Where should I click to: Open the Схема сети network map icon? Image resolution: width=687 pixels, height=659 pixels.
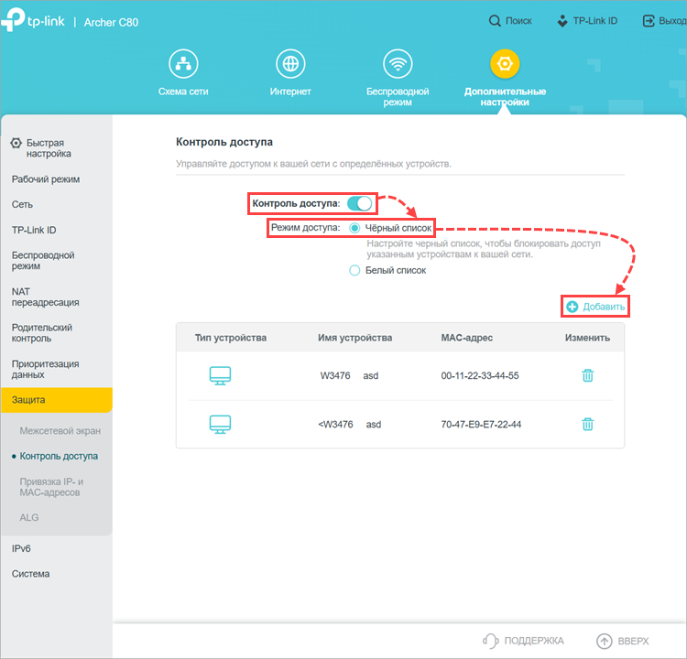[x=183, y=64]
